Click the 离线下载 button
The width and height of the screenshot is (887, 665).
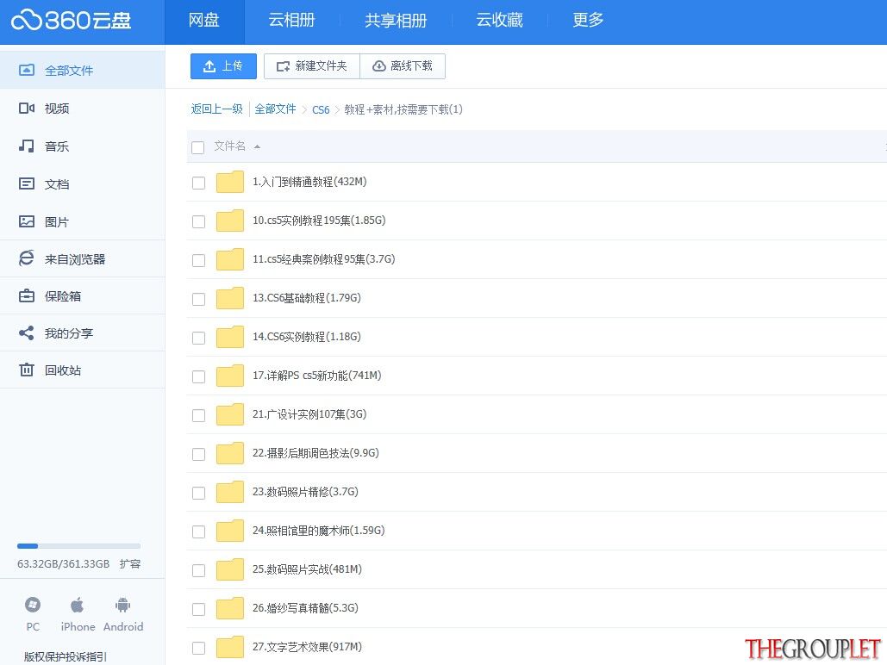click(403, 66)
